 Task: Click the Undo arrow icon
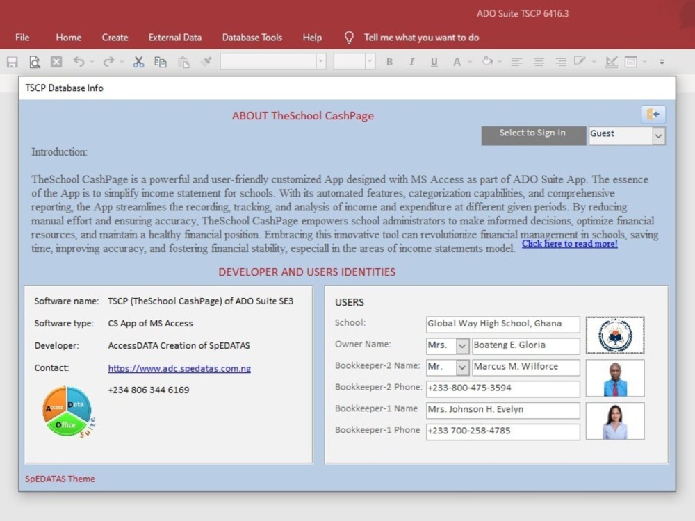79,62
